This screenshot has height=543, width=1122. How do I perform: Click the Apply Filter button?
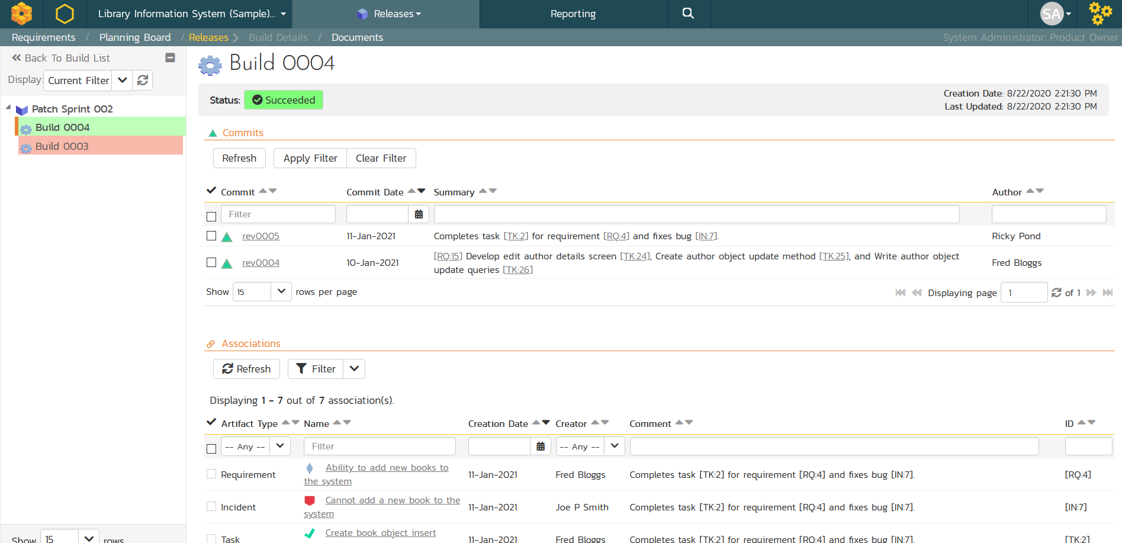(310, 158)
